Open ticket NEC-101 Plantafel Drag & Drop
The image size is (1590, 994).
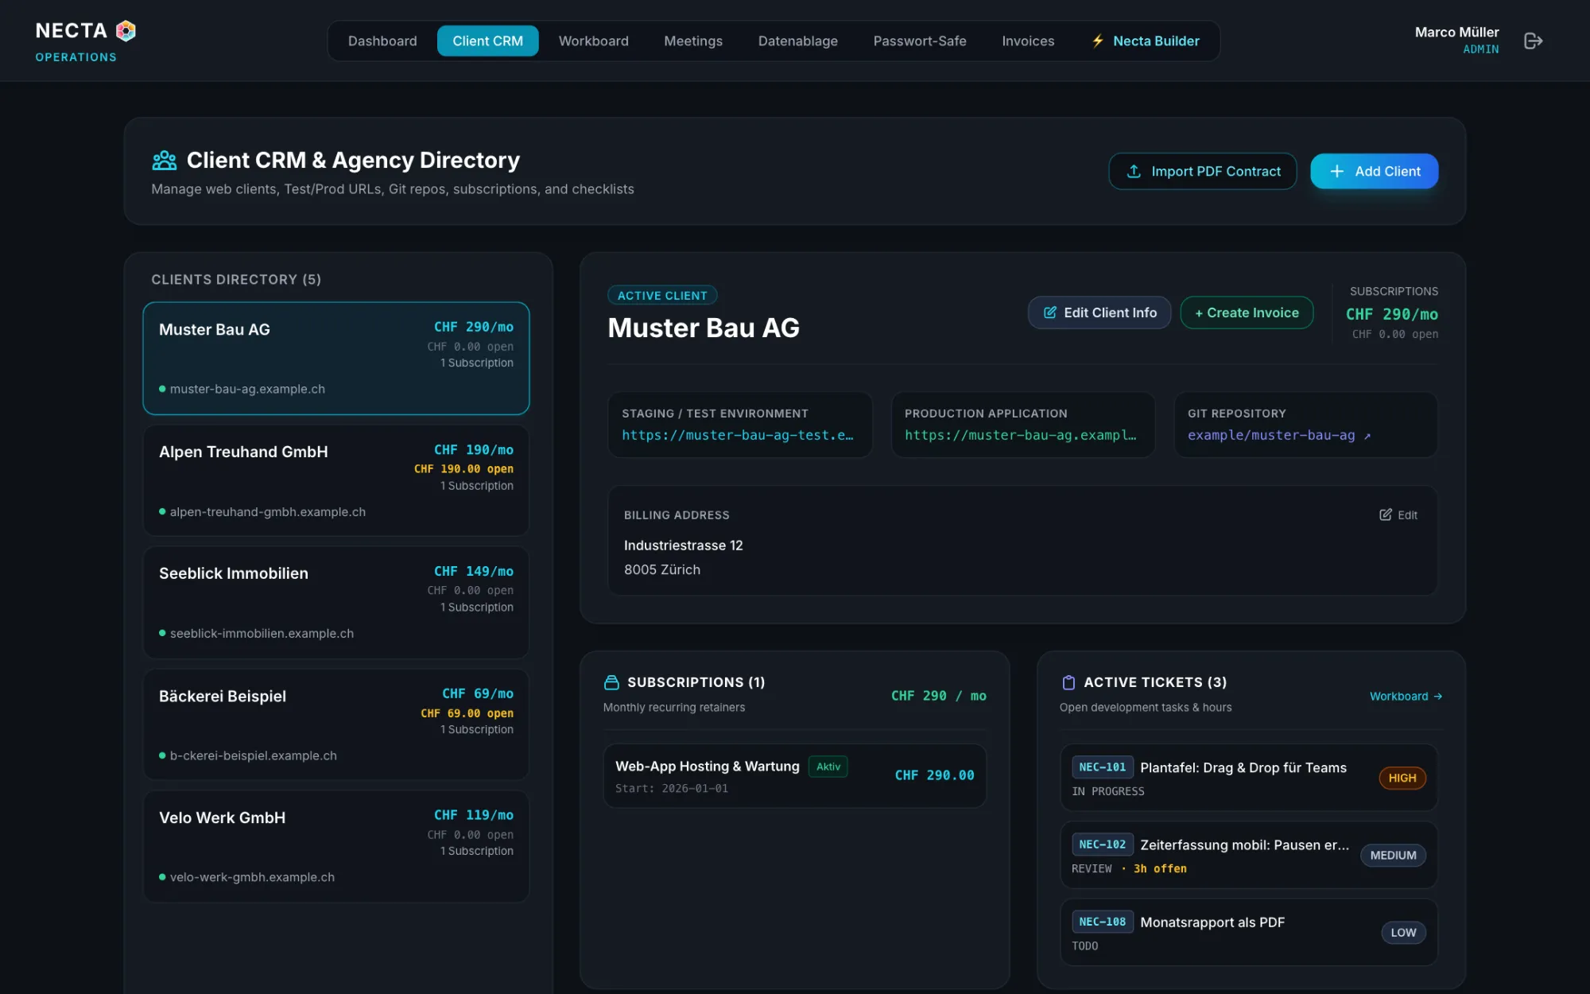click(1248, 778)
